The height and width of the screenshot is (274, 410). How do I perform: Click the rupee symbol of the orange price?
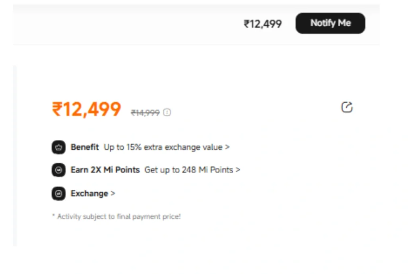(57, 109)
